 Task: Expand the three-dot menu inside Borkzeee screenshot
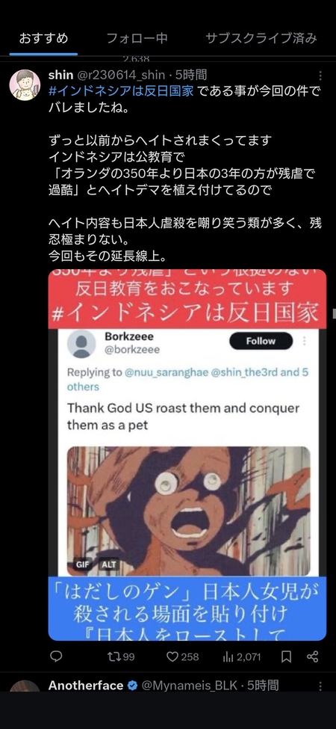pos(305,341)
